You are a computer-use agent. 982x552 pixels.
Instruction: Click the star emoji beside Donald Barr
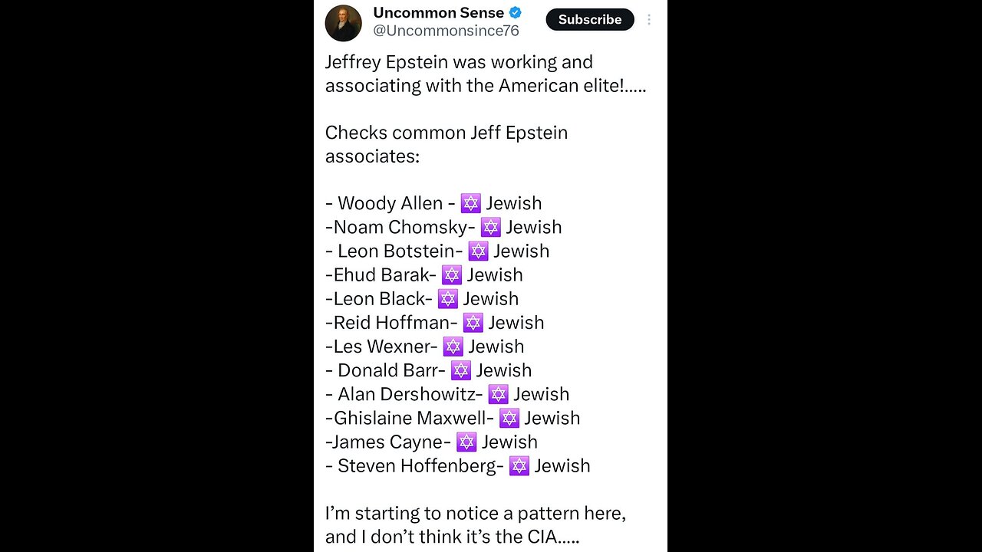461,370
